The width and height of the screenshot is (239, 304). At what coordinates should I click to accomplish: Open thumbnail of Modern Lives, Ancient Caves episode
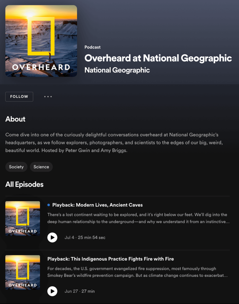tap(23, 218)
